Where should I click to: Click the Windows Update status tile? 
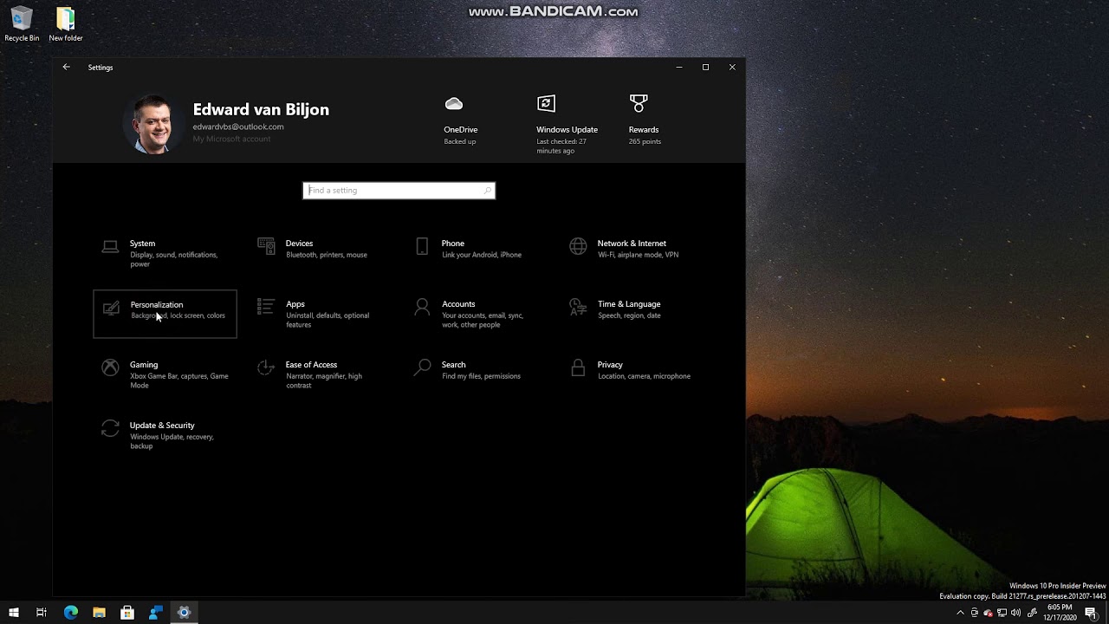tap(567, 126)
